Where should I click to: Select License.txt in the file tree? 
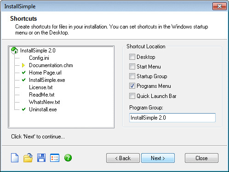pos(41,87)
